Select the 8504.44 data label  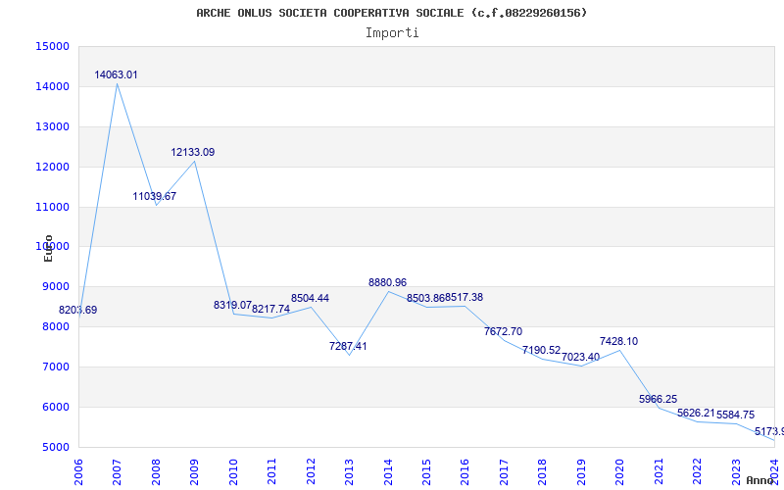(310, 299)
